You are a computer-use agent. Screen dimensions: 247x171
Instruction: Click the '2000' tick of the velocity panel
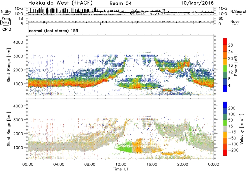pyautogui.click(x=18, y=134)
